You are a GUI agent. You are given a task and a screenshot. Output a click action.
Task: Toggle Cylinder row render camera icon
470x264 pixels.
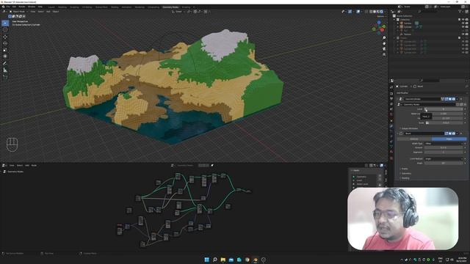[x=467, y=26]
